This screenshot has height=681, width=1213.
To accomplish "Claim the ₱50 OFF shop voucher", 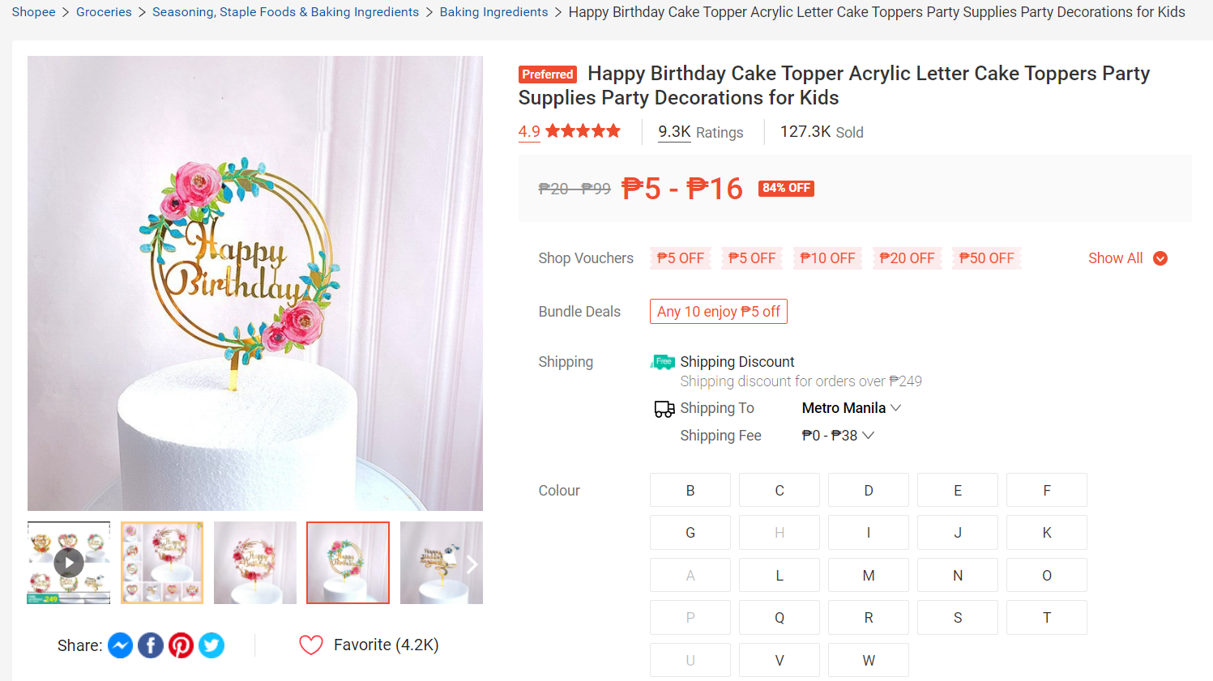I will (x=986, y=258).
